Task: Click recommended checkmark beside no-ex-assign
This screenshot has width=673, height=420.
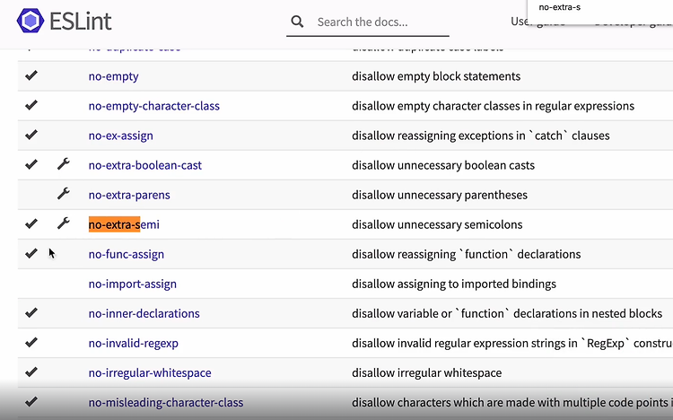Action: pos(31,135)
